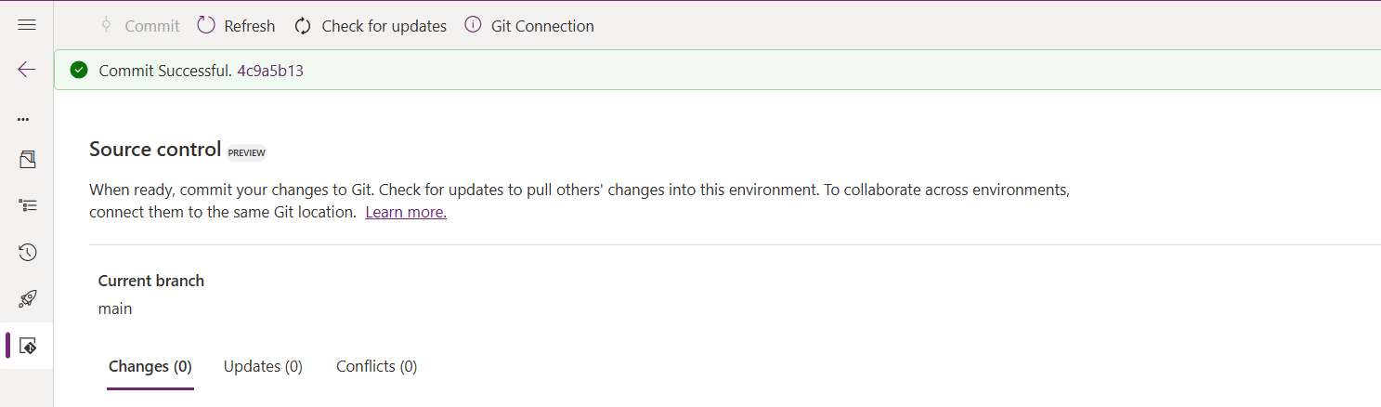This screenshot has width=1381, height=407.
Task: Open the History clock icon in sidebar
Action: 28,252
